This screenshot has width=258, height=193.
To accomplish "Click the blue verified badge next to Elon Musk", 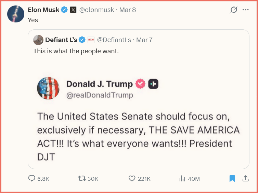I will point(64,10).
